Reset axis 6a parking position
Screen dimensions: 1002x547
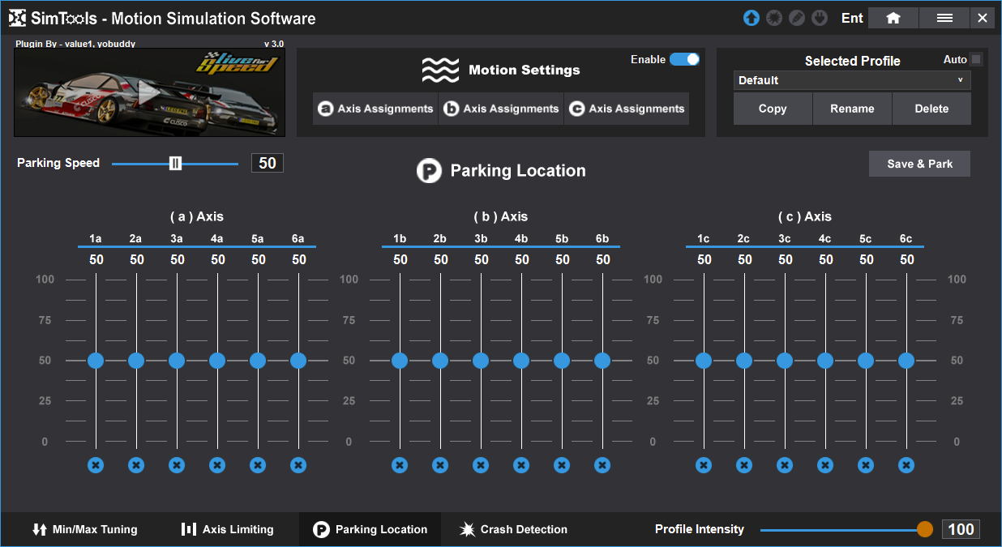coord(298,465)
